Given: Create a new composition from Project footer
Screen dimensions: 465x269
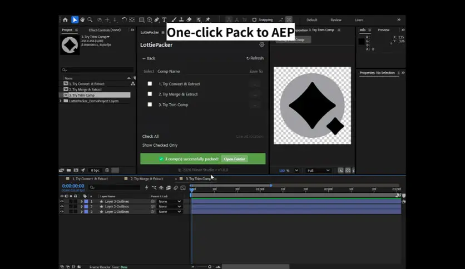Looking at the screenshot, I should (76, 170).
